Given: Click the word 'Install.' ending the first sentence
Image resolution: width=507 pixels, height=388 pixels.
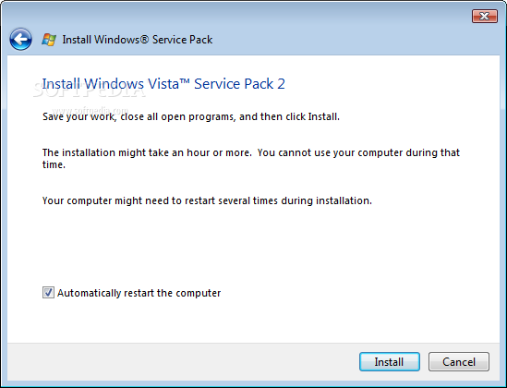Looking at the screenshot, I should (x=324, y=116).
